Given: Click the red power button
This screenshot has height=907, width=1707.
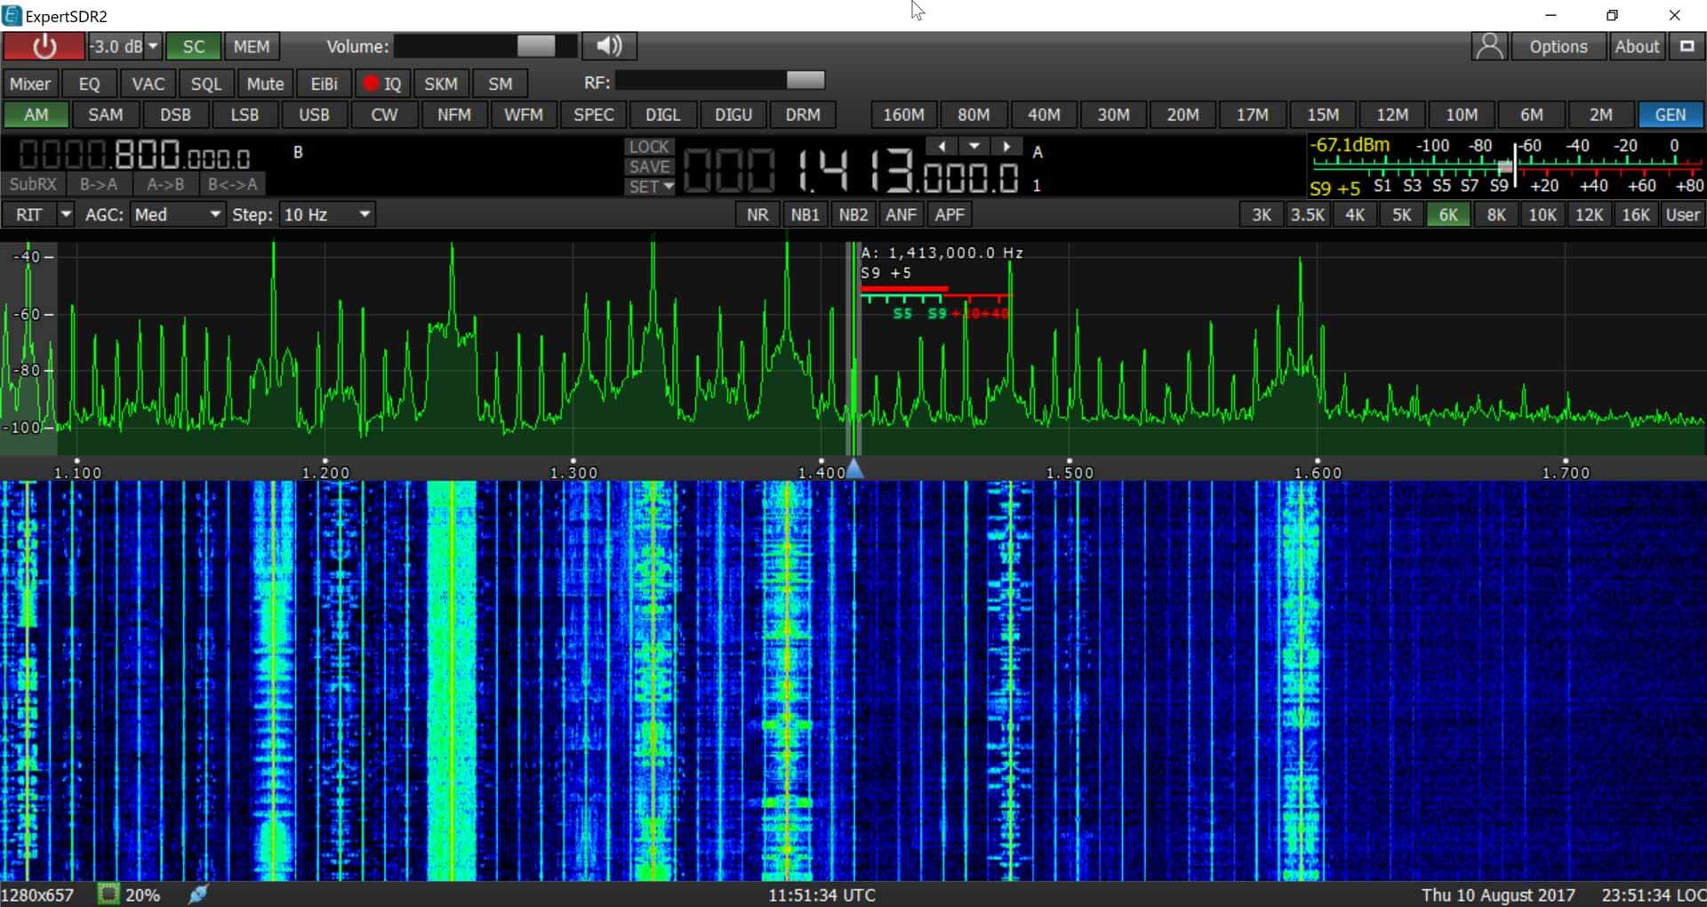Looking at the screenshot, I should coord(44,46).
